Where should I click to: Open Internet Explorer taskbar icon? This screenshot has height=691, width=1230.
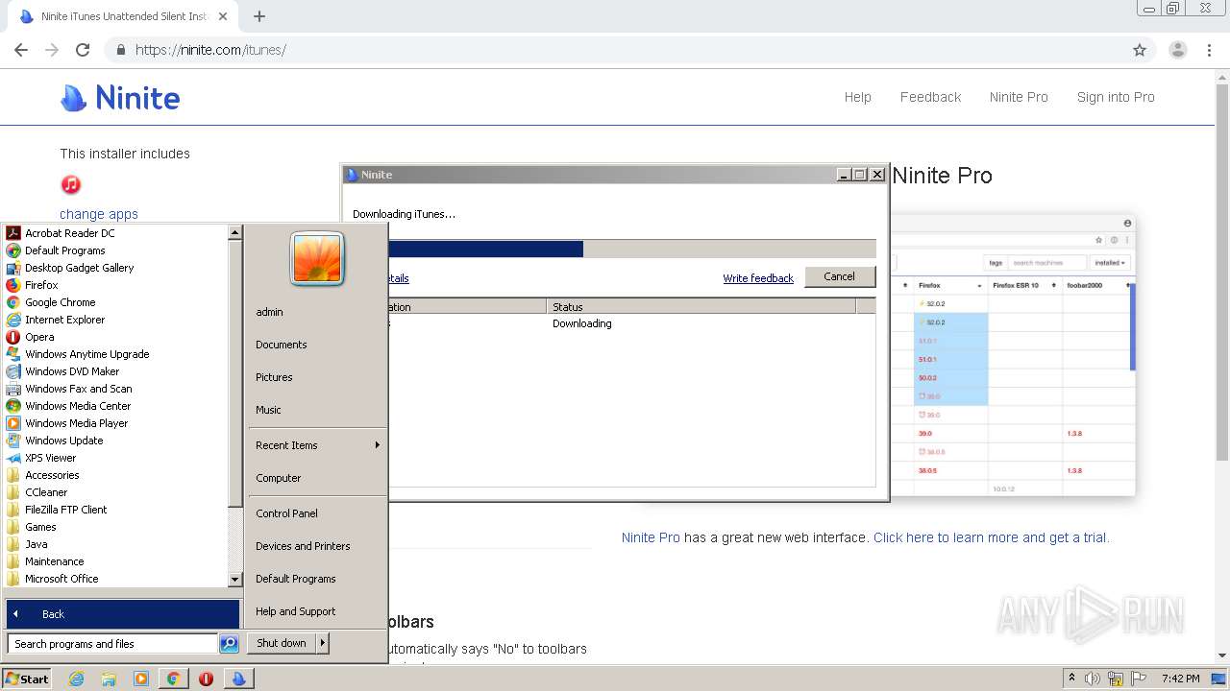click(77, 679)
